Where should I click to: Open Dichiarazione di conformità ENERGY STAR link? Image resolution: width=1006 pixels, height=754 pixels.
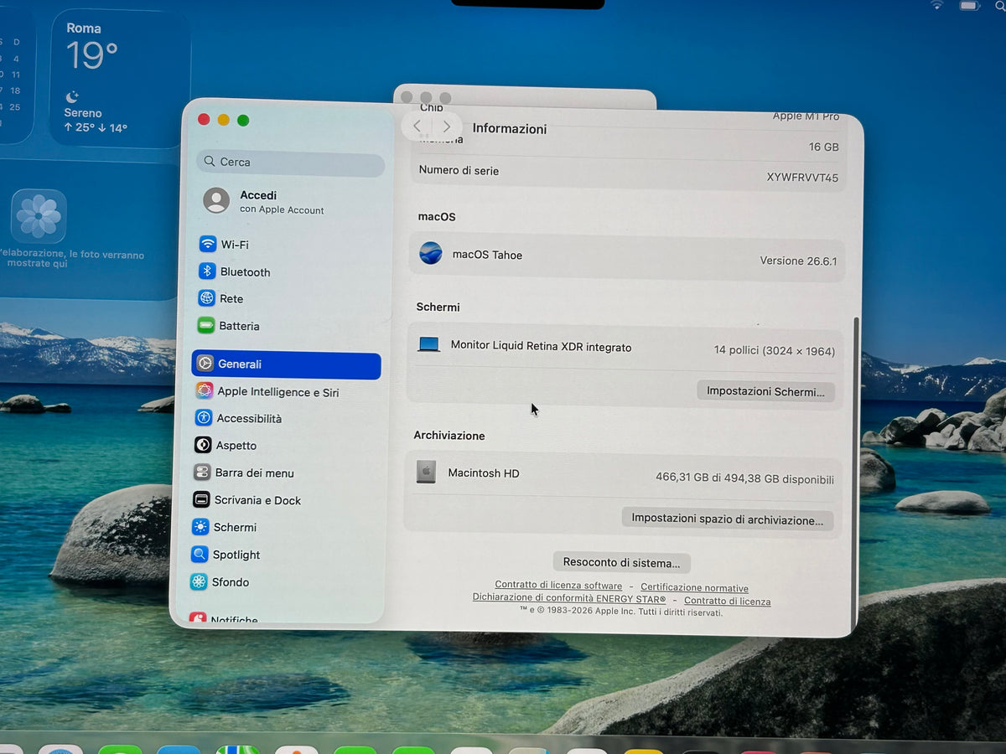click(x=569, y=598)
